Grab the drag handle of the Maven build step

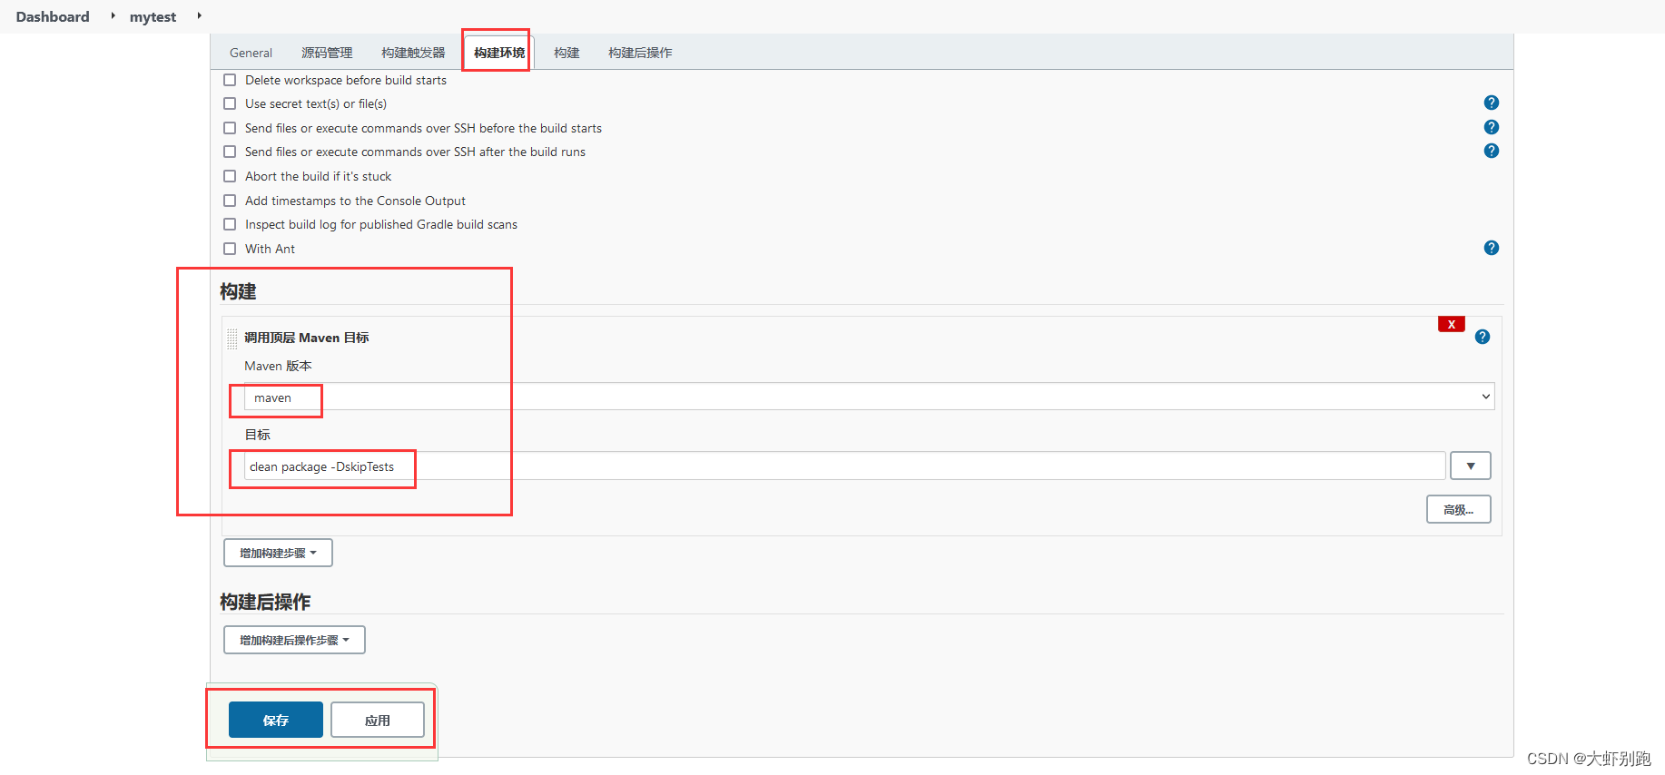[x=232, y=338]
